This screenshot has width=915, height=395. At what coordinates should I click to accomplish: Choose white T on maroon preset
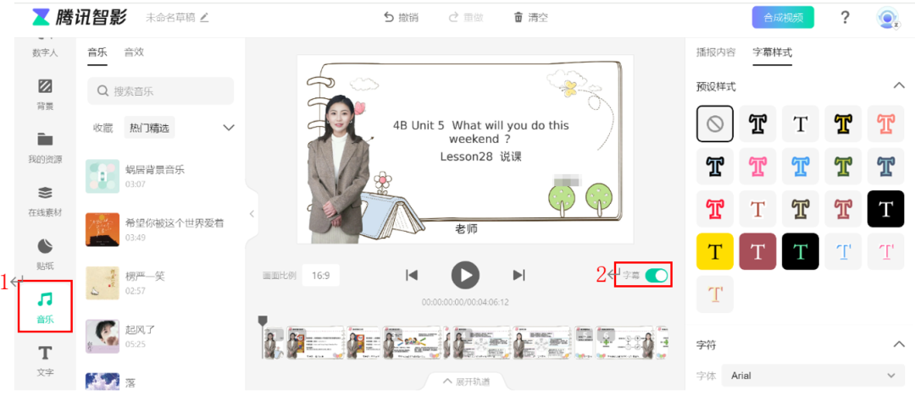click(757, 252)
